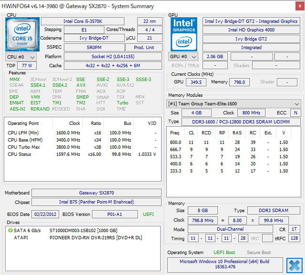Screen dimensions: 305x275
Task: Click the SSE4.2 feature label
Action: point(60,85)
